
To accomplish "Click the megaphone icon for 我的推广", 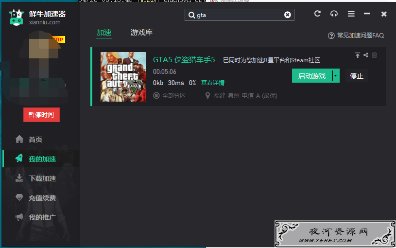I will (x=19, y=217).
